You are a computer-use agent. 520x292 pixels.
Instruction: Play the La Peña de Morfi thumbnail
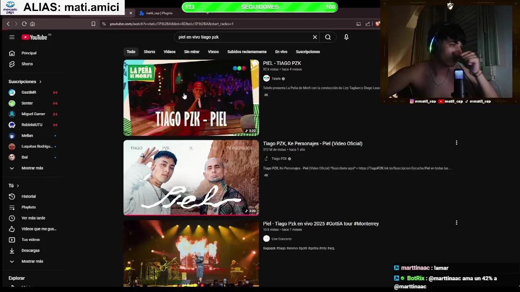pos(191,98)
